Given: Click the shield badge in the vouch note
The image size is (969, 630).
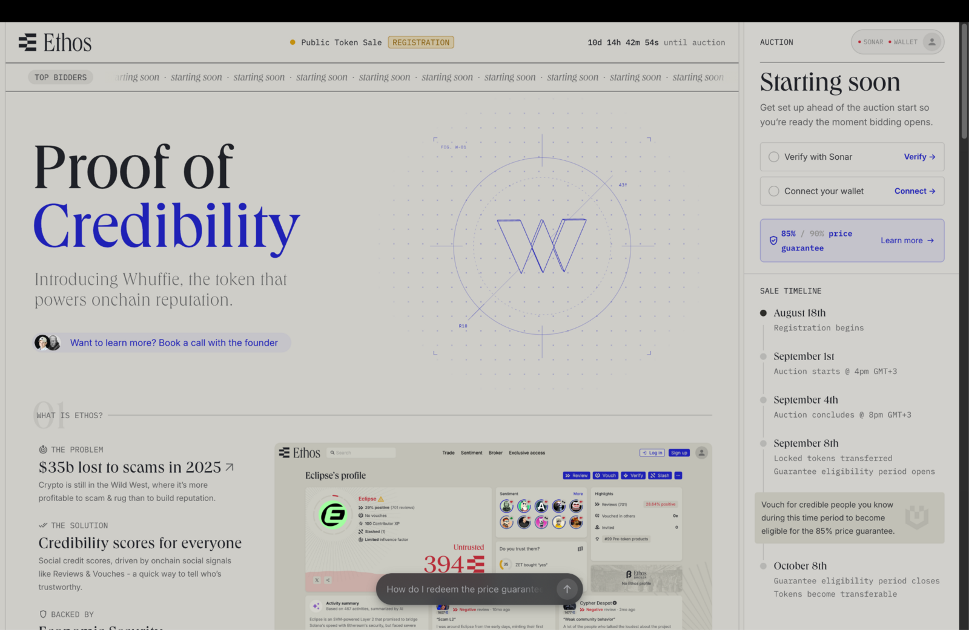Looking at the screenshot, I should tap(916, 517).
